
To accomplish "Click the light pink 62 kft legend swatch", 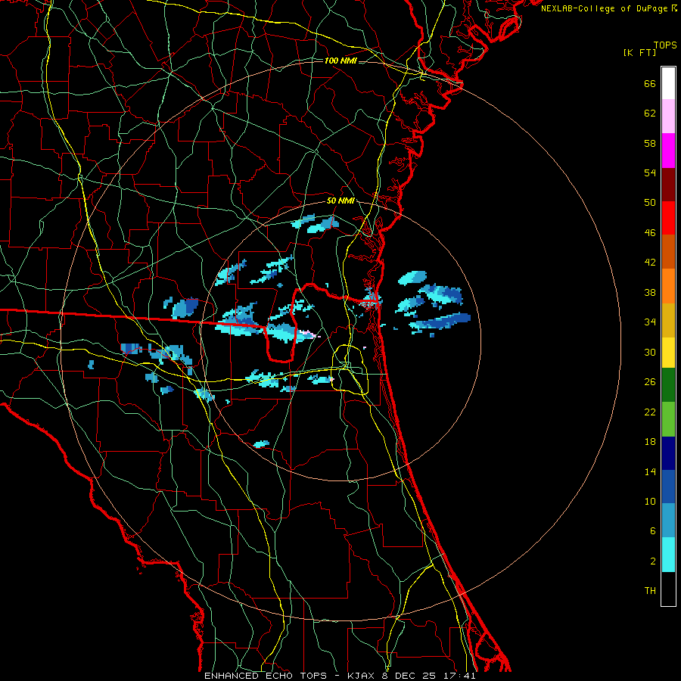I will (x=668, y=117).
